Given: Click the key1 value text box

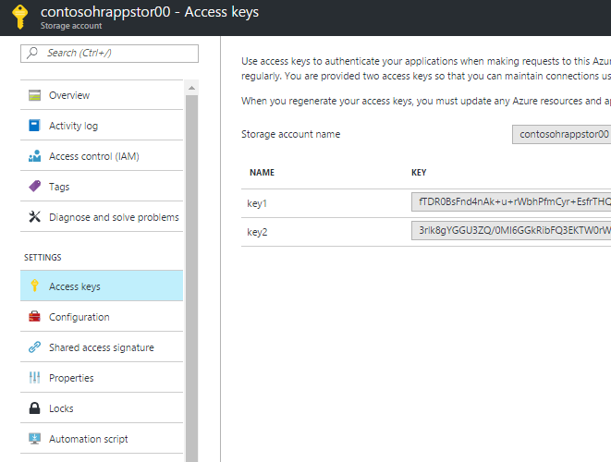Looking at the screenshot, I should 511,202.
